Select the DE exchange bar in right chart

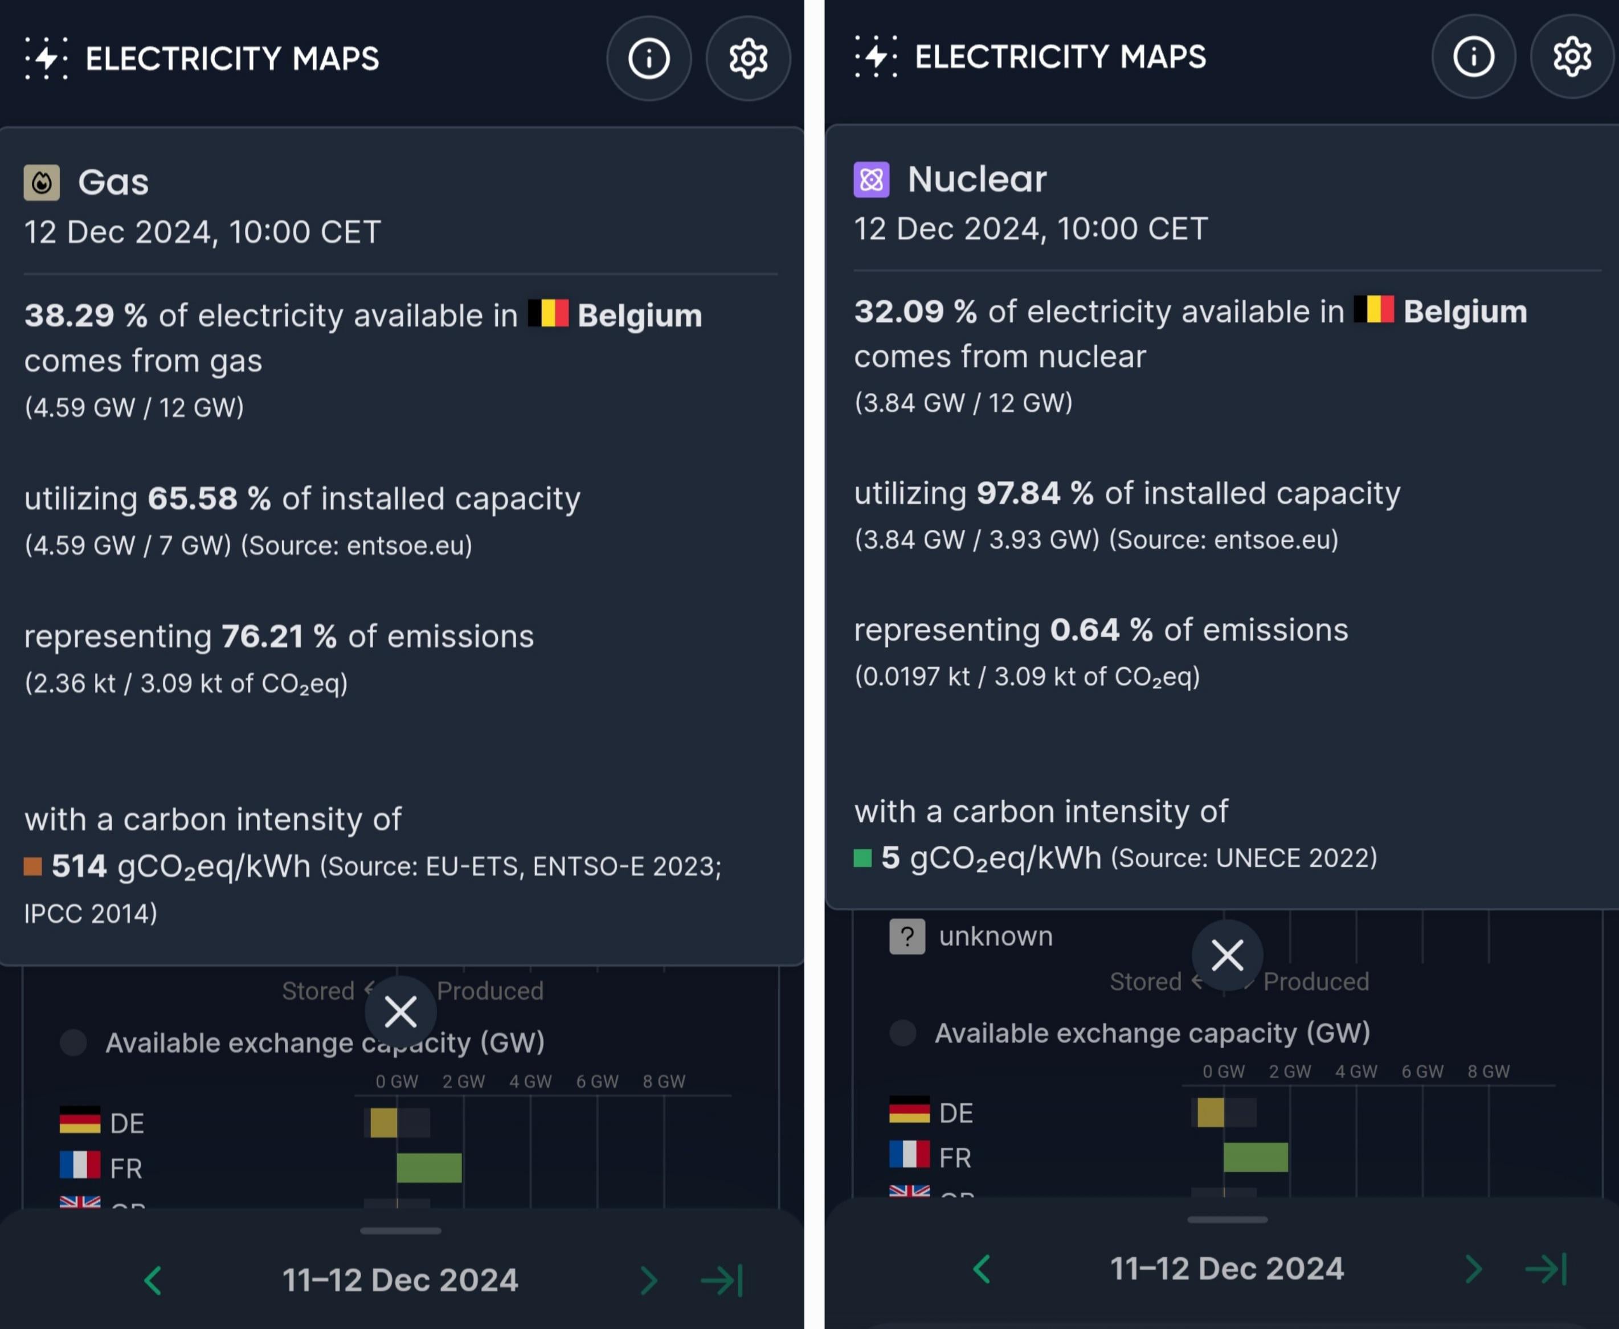[1210, 1113]
